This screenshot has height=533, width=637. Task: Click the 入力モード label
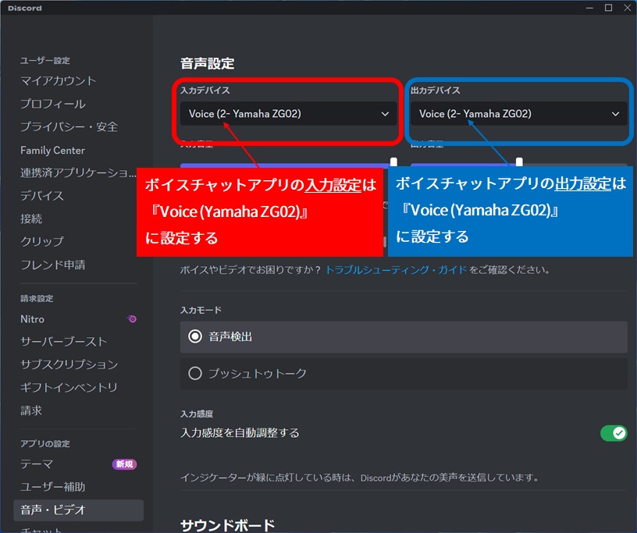201,310
